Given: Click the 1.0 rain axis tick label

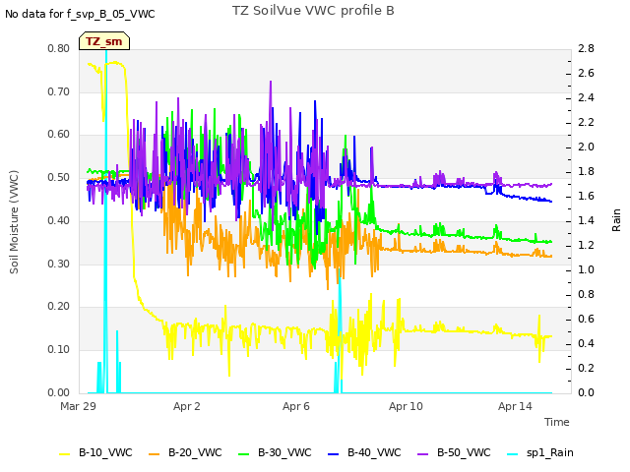Looking at the screenshot, I should [x=587, y=269].
